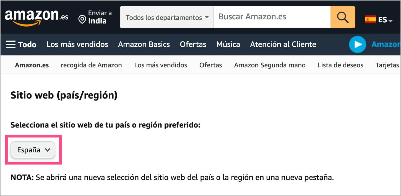Select Música in navigation bar
This screenshot has height=196, width=401.
click(228, 44)
